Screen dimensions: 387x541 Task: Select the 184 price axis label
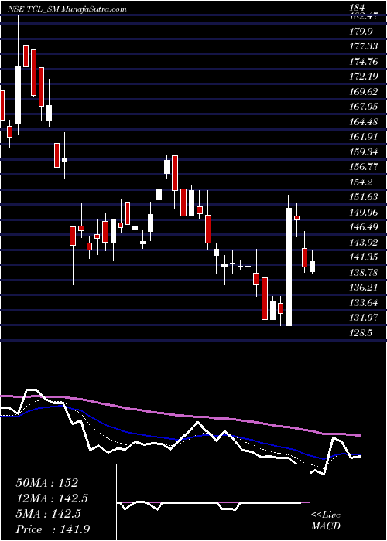tap(357, 6)
